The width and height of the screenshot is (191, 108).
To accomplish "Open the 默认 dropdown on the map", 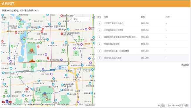I will point(82,19).
